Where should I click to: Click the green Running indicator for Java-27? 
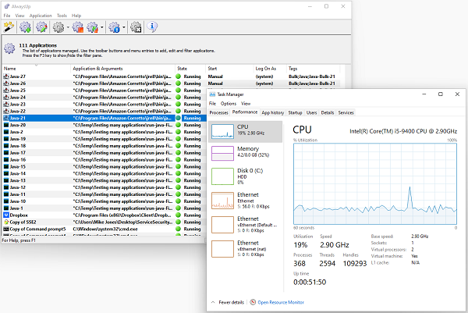178,76
